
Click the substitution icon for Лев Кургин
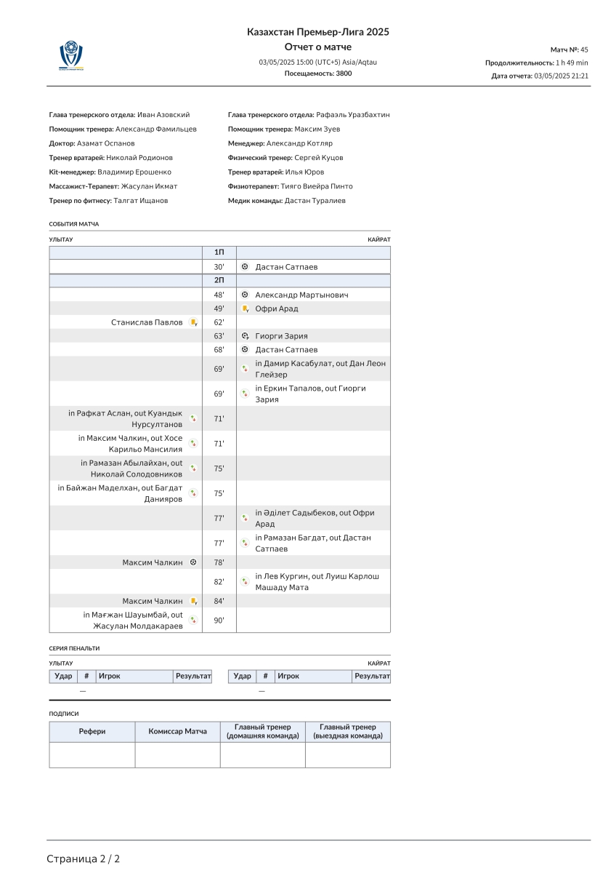click(x=245, y=581)
